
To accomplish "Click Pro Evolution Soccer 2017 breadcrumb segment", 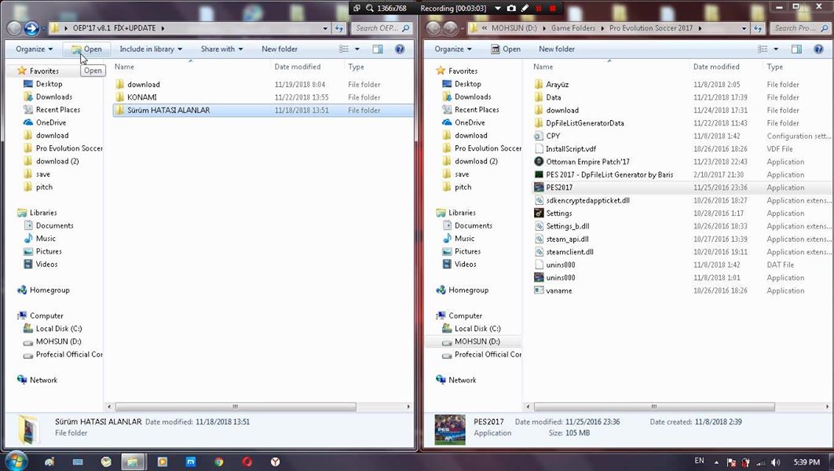I will (651, 28).
